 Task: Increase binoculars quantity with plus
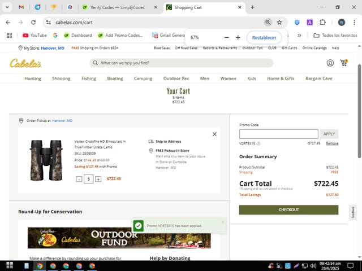coord(98,179)
